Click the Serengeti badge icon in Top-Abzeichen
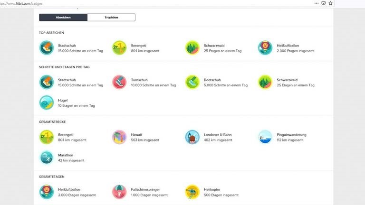The image size is (365, 205). (119, 47)
